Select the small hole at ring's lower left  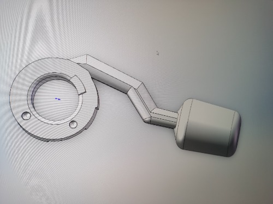[x=26, y=115]
